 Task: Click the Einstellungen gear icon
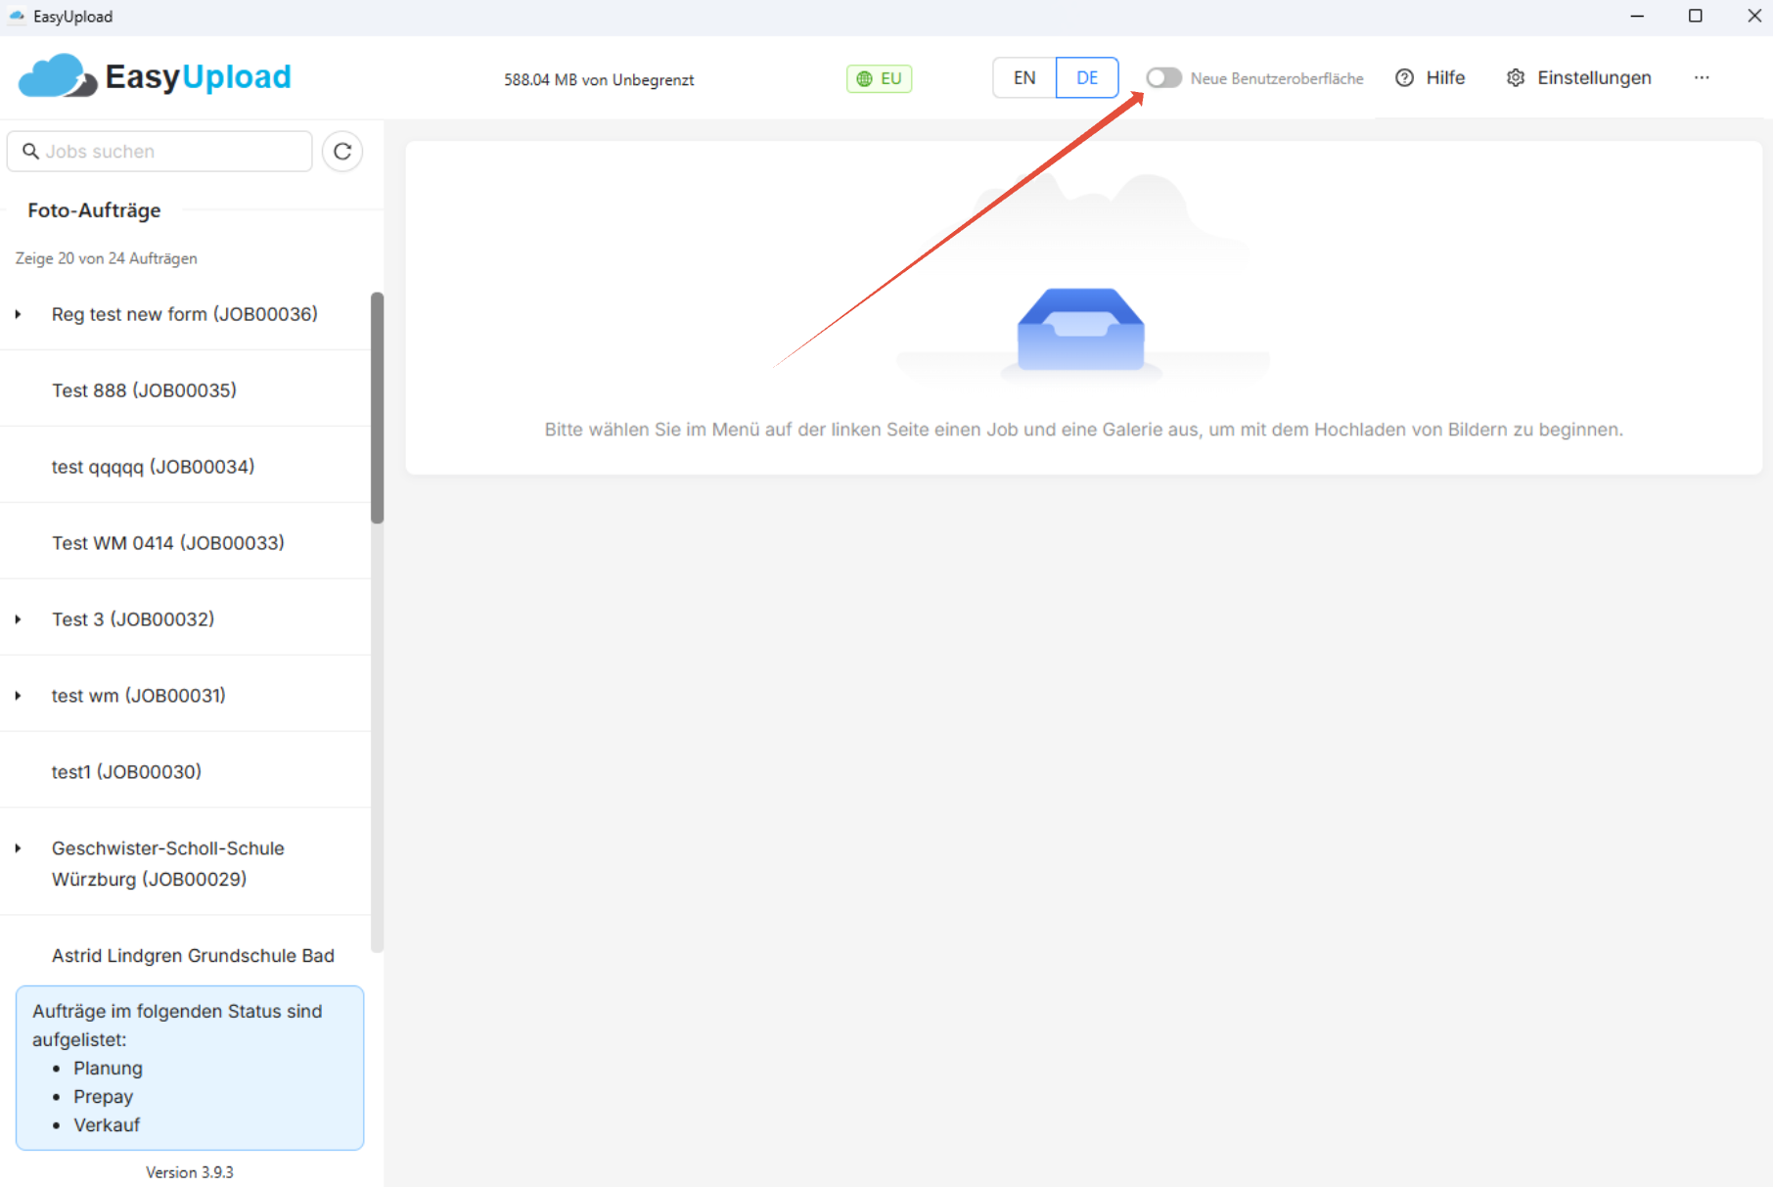[x=1516, y=78]
